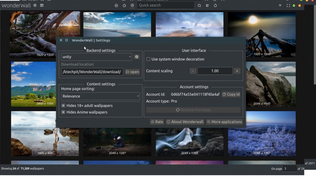Click the droplet icon in the toolbar
The width and height of the screenshot is (316, 178).
[x=215, y=5]
